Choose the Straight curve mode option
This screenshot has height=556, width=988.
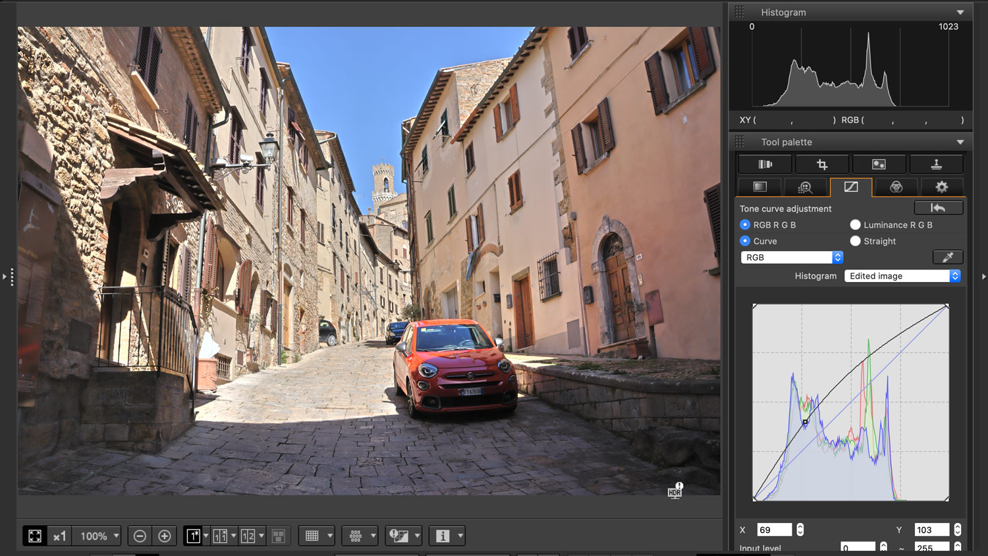(855, 241)
